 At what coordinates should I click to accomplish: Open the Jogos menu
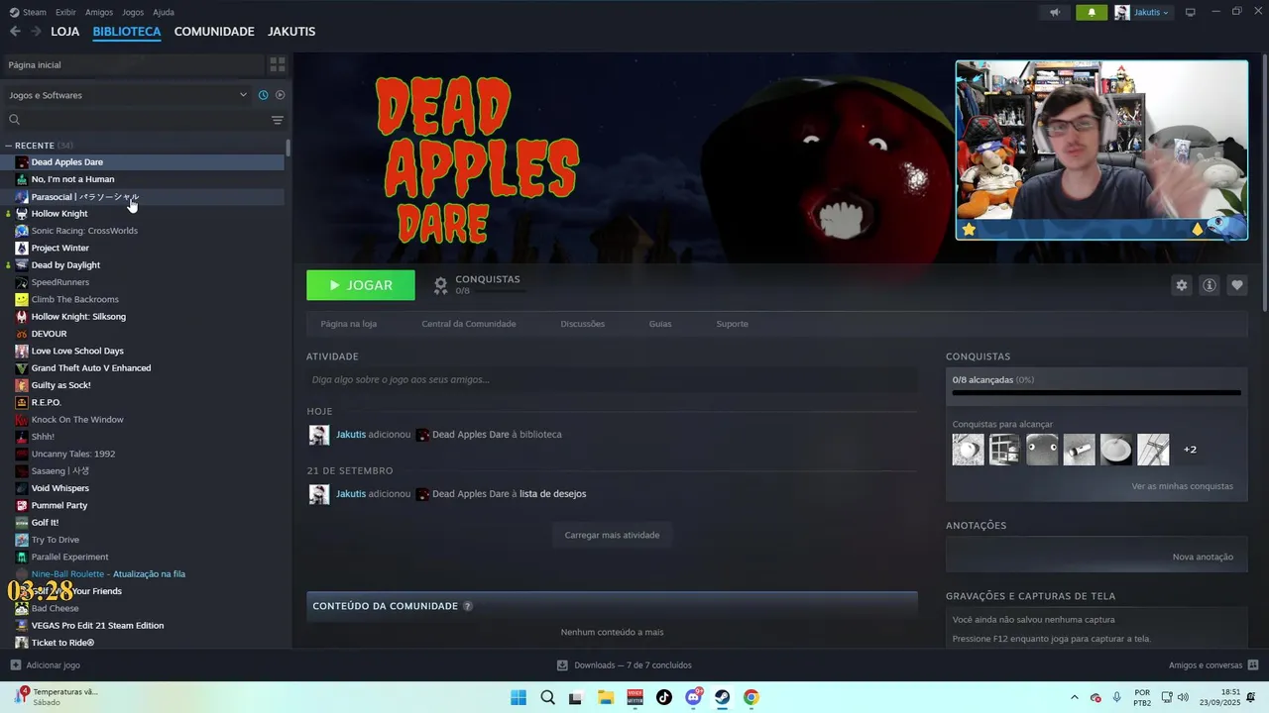[133, 12]
